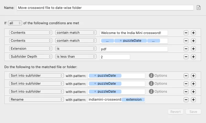Open the Extension attribute dropdown
Screen dimensions: 206x123
pos(31,48)
